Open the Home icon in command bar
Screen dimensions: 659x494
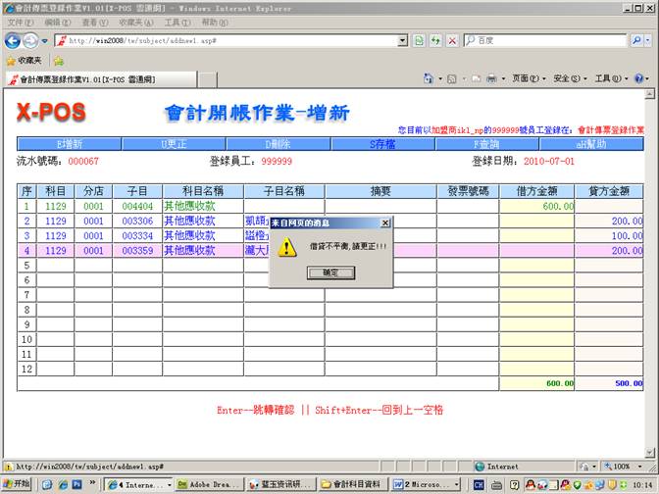pyautogui.click(x=429, y=78)
